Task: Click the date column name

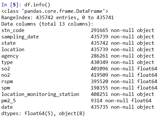Action: coord(7,107)
